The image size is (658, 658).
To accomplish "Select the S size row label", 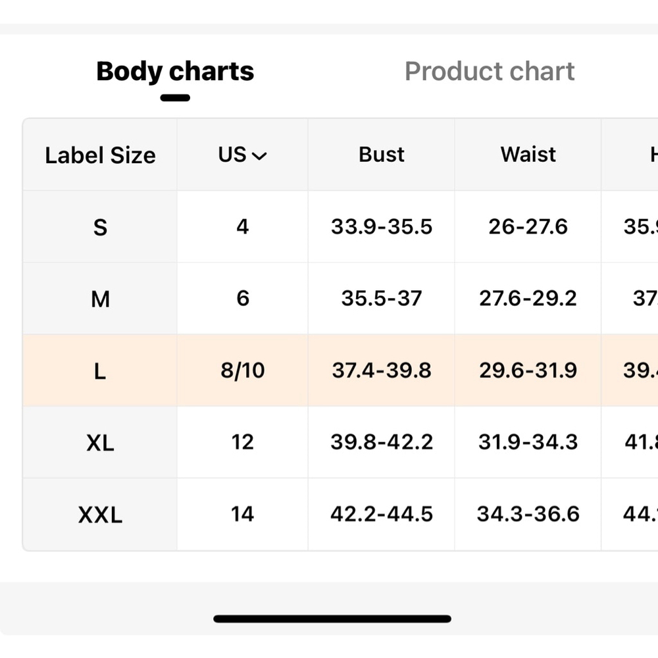I will (x=100, y=227).
